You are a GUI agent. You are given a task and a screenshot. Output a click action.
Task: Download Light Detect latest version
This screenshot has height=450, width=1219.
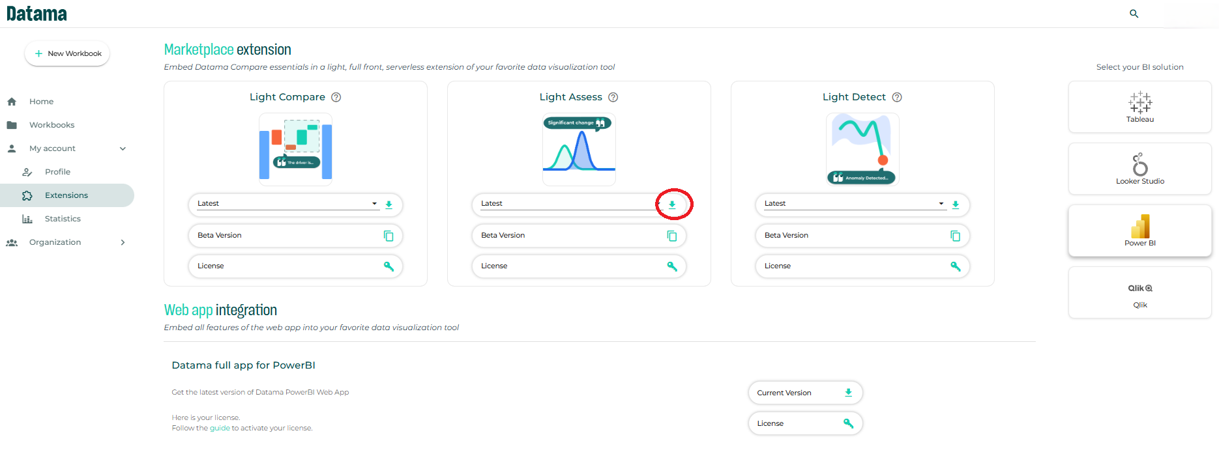(956, 204)
